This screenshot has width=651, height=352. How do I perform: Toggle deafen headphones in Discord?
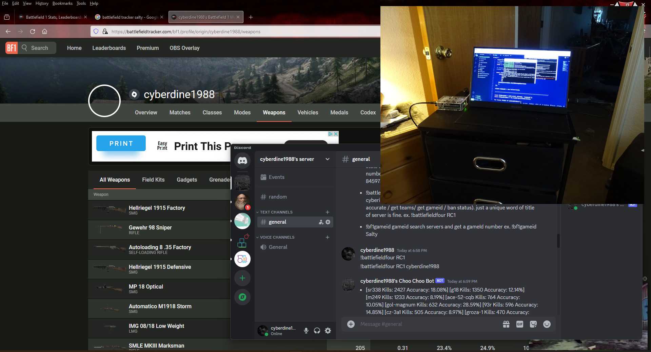click(317, 331)
